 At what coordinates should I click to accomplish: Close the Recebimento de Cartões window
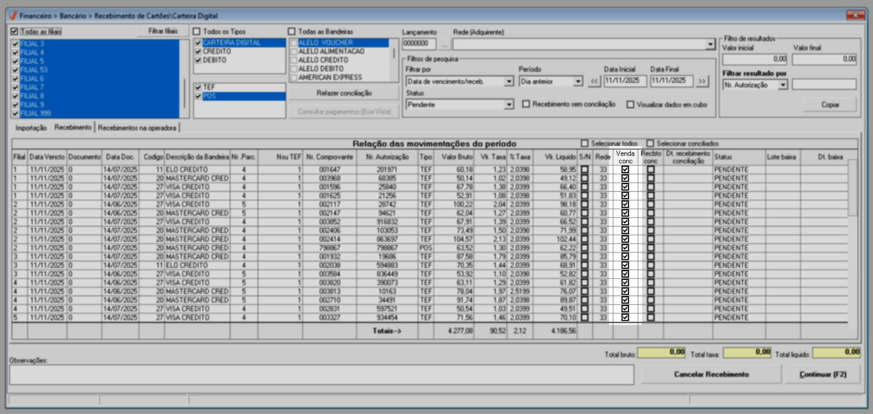click(855, 15)
